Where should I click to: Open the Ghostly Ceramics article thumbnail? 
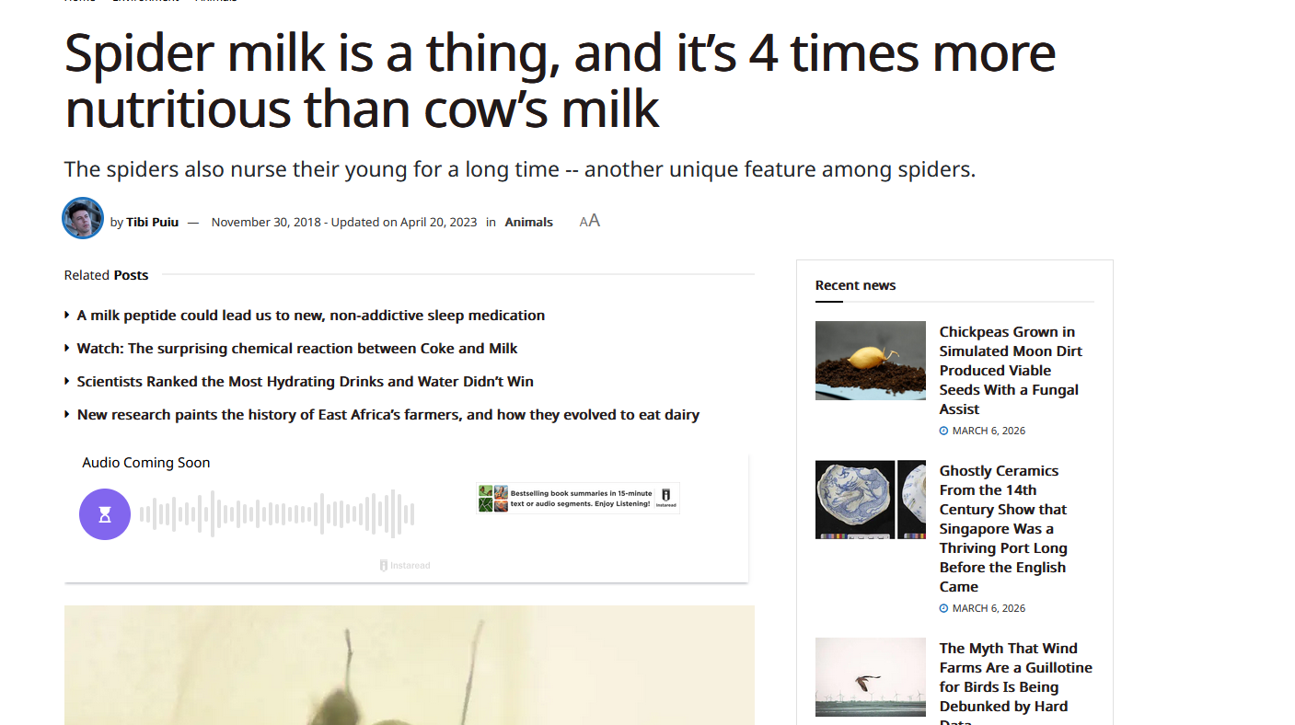point(870,500)
